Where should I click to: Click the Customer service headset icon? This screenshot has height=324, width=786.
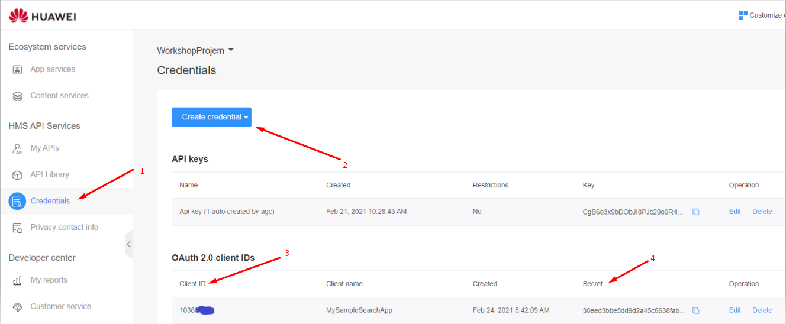(18, 307)
